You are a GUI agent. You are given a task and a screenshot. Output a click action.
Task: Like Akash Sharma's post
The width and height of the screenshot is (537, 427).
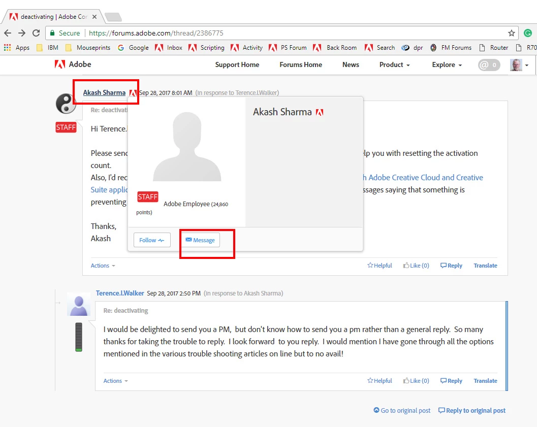coord(416,266)
